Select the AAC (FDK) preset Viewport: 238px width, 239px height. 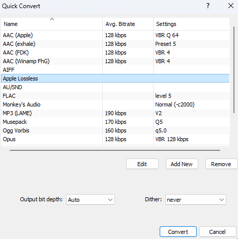pyautogui.click(x=115, y=52)
